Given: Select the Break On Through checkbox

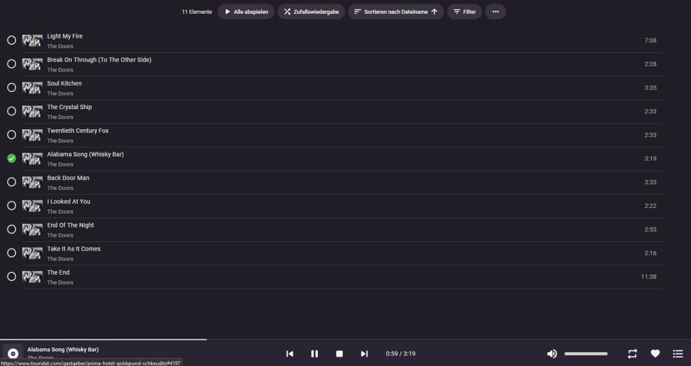Looking at the screenshot, I should point(12,64).
